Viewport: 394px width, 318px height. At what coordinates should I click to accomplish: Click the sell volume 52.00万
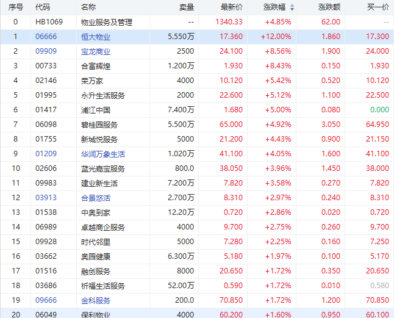(181, 286)
